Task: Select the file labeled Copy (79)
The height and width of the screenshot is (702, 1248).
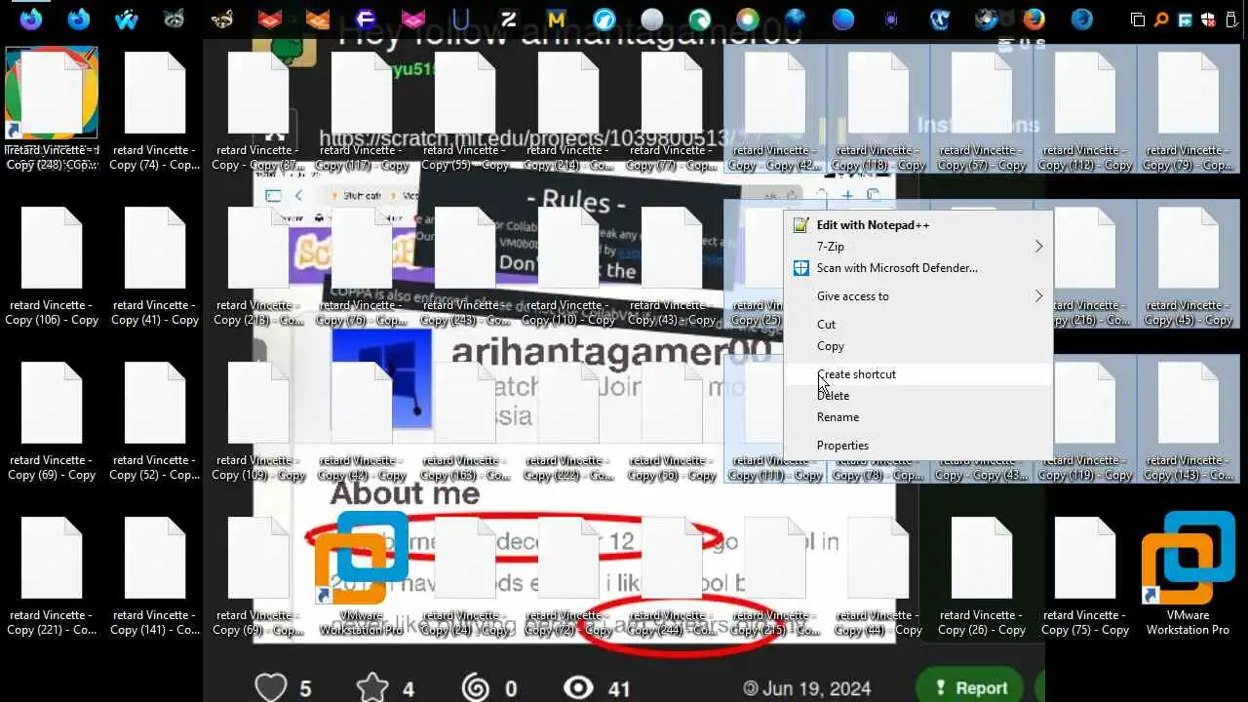Action: click(x=1189, y=110)
